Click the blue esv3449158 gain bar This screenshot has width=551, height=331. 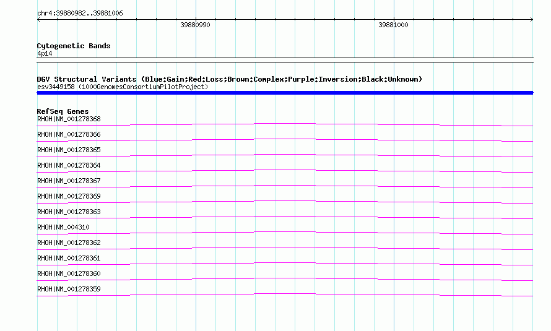click(285, 93)
